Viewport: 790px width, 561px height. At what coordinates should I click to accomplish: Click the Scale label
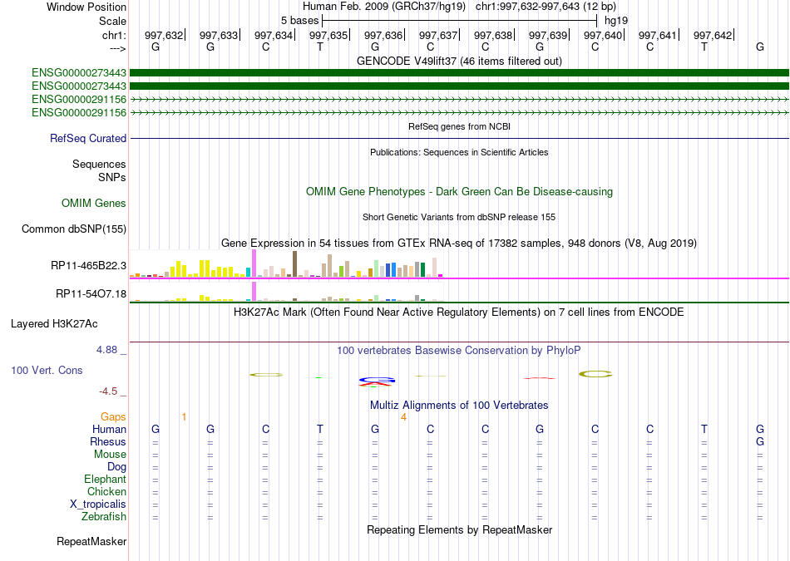coord(112,21)
